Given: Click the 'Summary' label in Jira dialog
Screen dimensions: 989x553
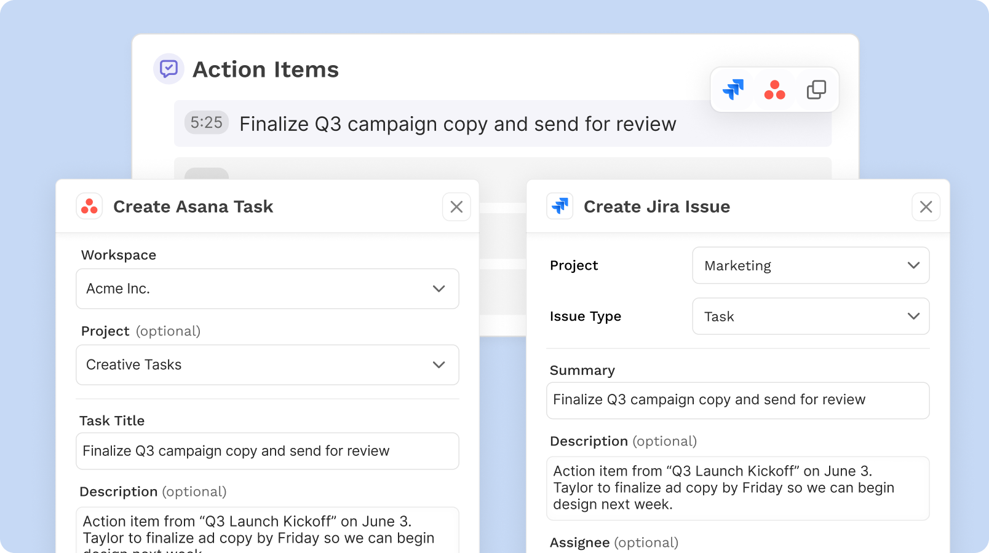Looking at the screenshot, I should 582,371.
